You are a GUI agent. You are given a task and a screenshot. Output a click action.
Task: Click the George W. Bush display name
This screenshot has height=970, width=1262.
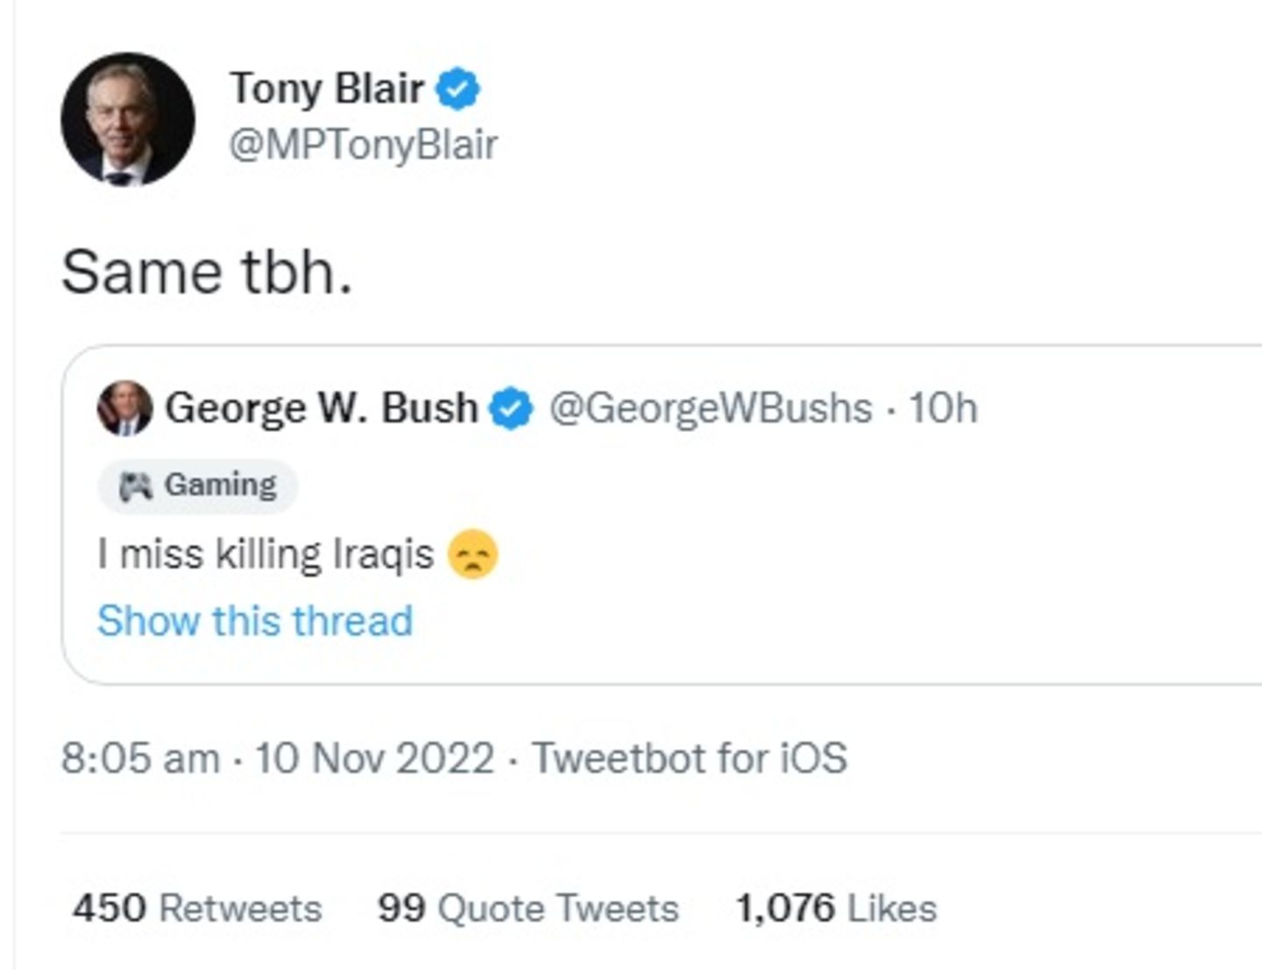pos(322,408)
